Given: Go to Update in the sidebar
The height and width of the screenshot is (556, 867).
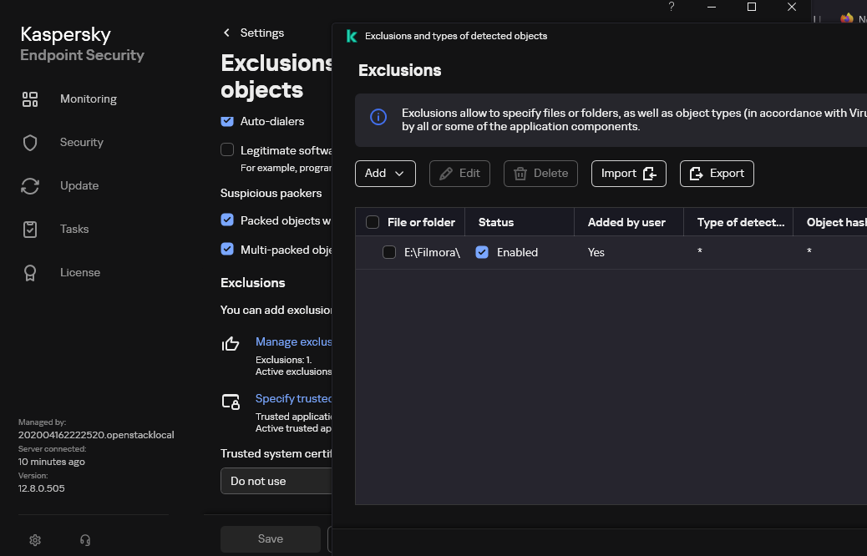Looking at the screenshot, I should pos(79,185).
